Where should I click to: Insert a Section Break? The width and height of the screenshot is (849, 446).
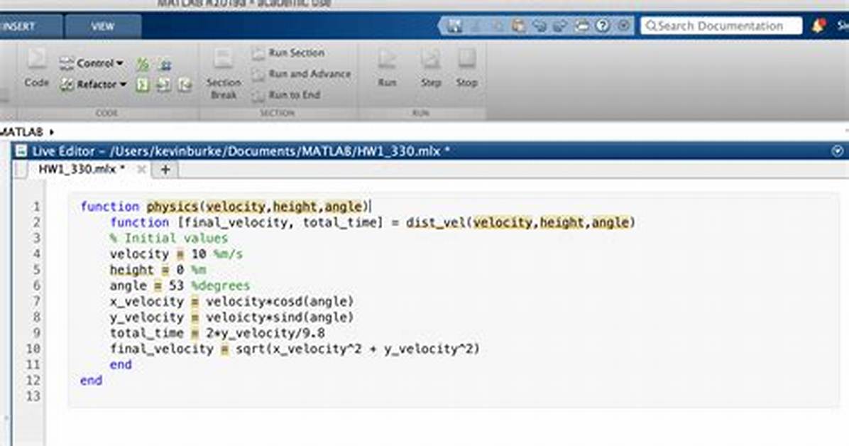[x=223, y=75]
